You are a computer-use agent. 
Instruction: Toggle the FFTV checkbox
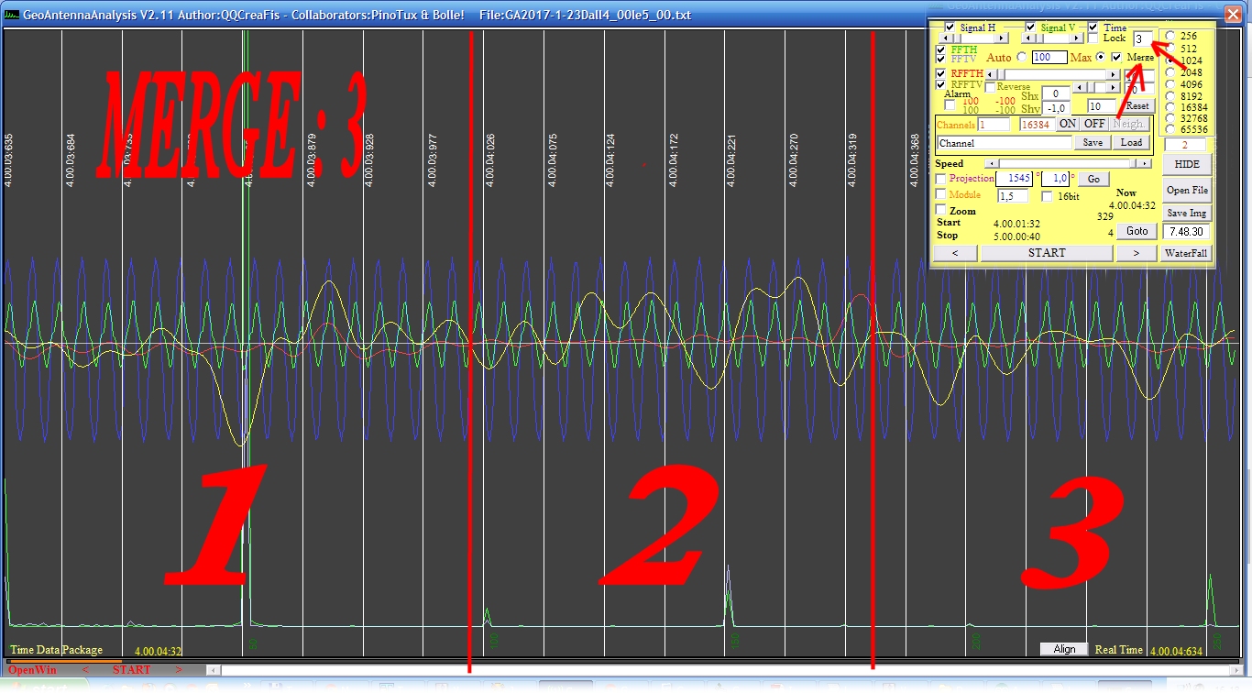(x=940, y=59)
